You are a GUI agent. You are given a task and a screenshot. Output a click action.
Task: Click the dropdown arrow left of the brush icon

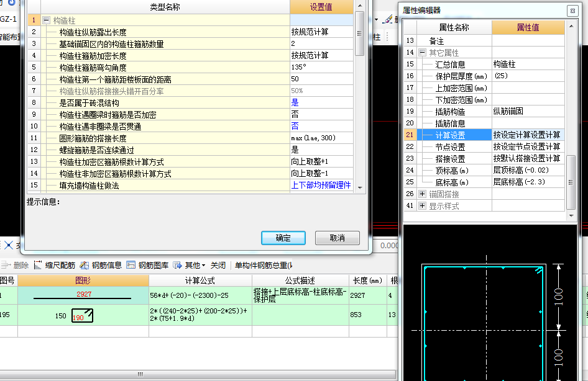[x=376, y=19]
